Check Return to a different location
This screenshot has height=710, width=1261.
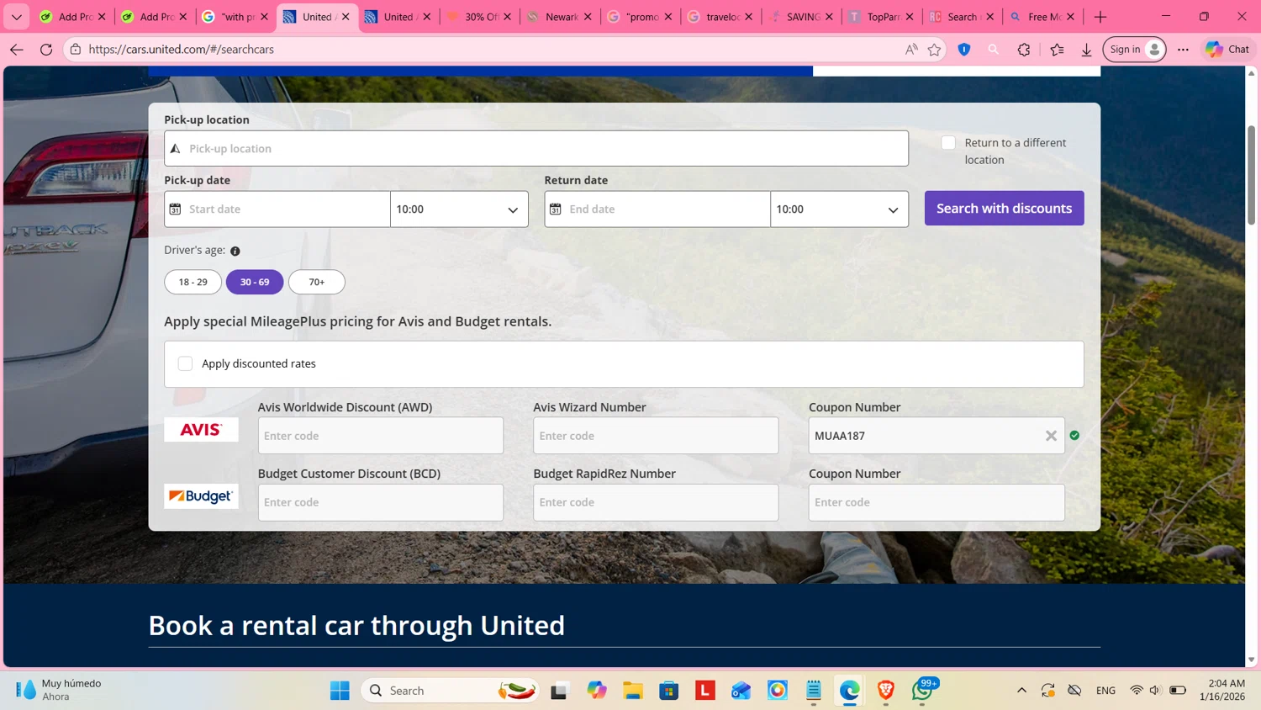(948, 143)
